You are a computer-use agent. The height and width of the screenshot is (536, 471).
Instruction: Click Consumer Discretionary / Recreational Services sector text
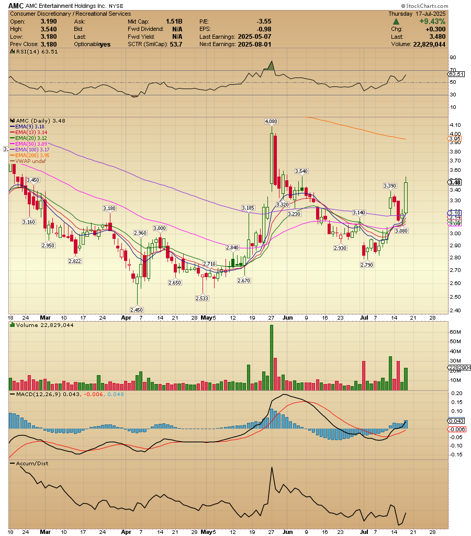pyautogui.click(x=70, y=14)
